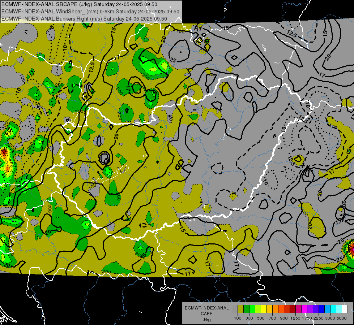
Task: Select the orange legend swatch
Action: pos(276,309)
